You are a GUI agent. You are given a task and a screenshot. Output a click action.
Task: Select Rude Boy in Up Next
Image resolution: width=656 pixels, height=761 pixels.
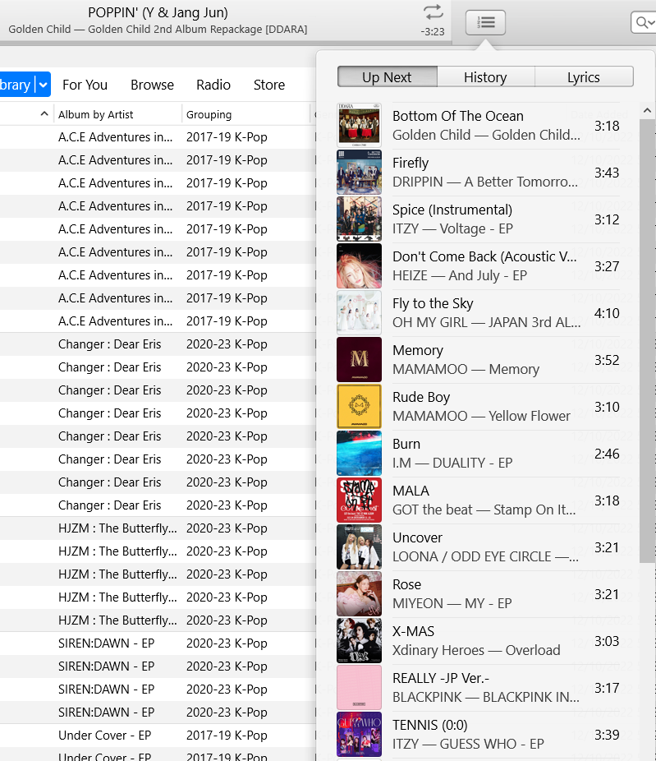pyautogui.click(x=421, y=397)
